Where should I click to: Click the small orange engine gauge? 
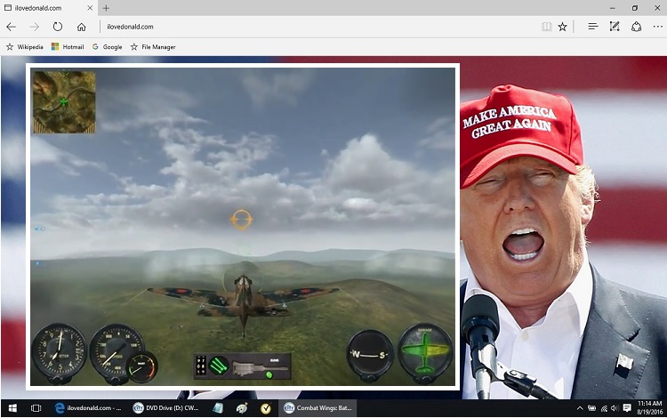142,366
